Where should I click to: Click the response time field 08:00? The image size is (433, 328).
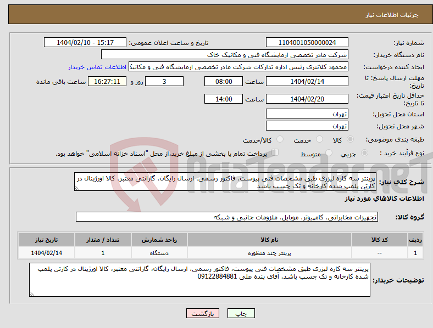click(224, 81)
